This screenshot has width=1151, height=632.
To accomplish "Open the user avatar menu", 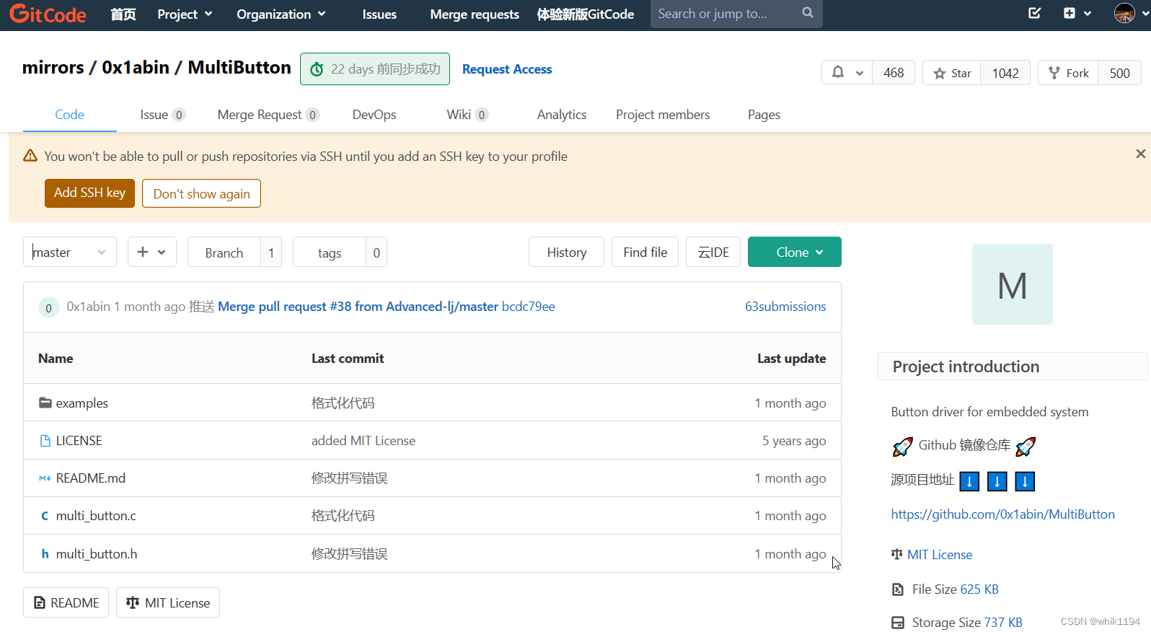I will point(1131,13).
